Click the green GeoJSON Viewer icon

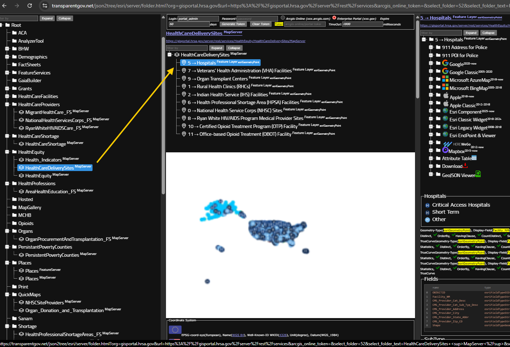[478, 174]
